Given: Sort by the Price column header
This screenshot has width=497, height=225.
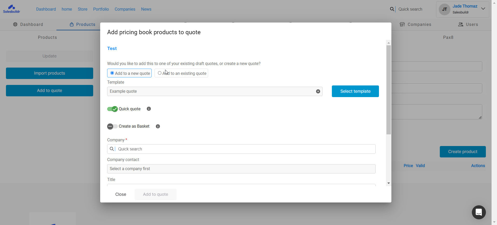Looking at the screenshot, I should tap(408, 166).
